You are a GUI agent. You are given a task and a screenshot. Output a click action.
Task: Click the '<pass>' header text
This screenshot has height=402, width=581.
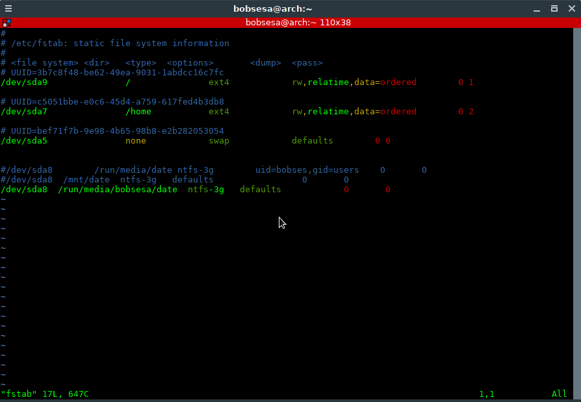(x=307, y=63)
